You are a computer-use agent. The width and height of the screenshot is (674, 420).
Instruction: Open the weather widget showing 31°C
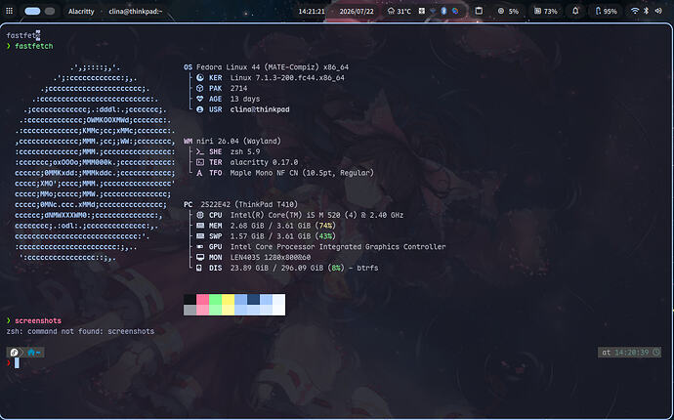click(400, 11)
